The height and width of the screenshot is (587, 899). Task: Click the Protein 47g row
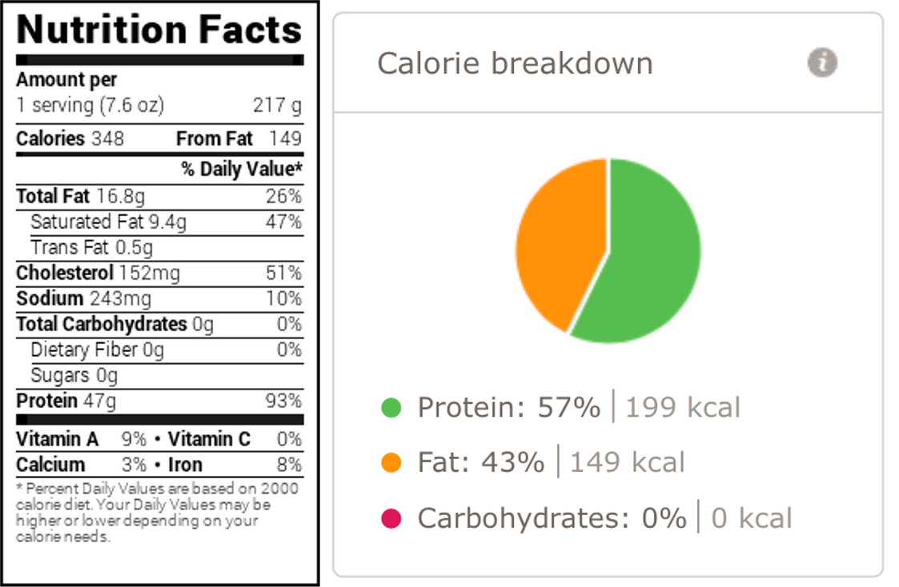[x=159, y=401]
